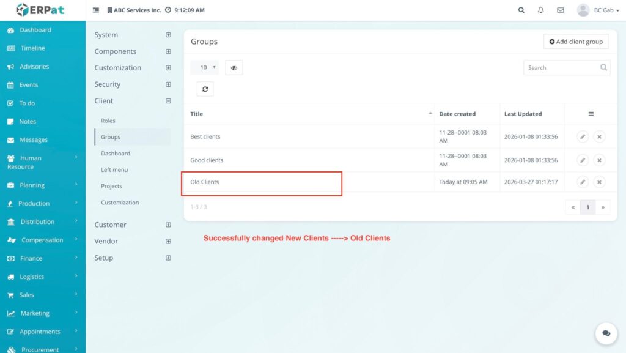Go to next page in pagination
Screen dimensions: 626x353
tap(602, 207)
